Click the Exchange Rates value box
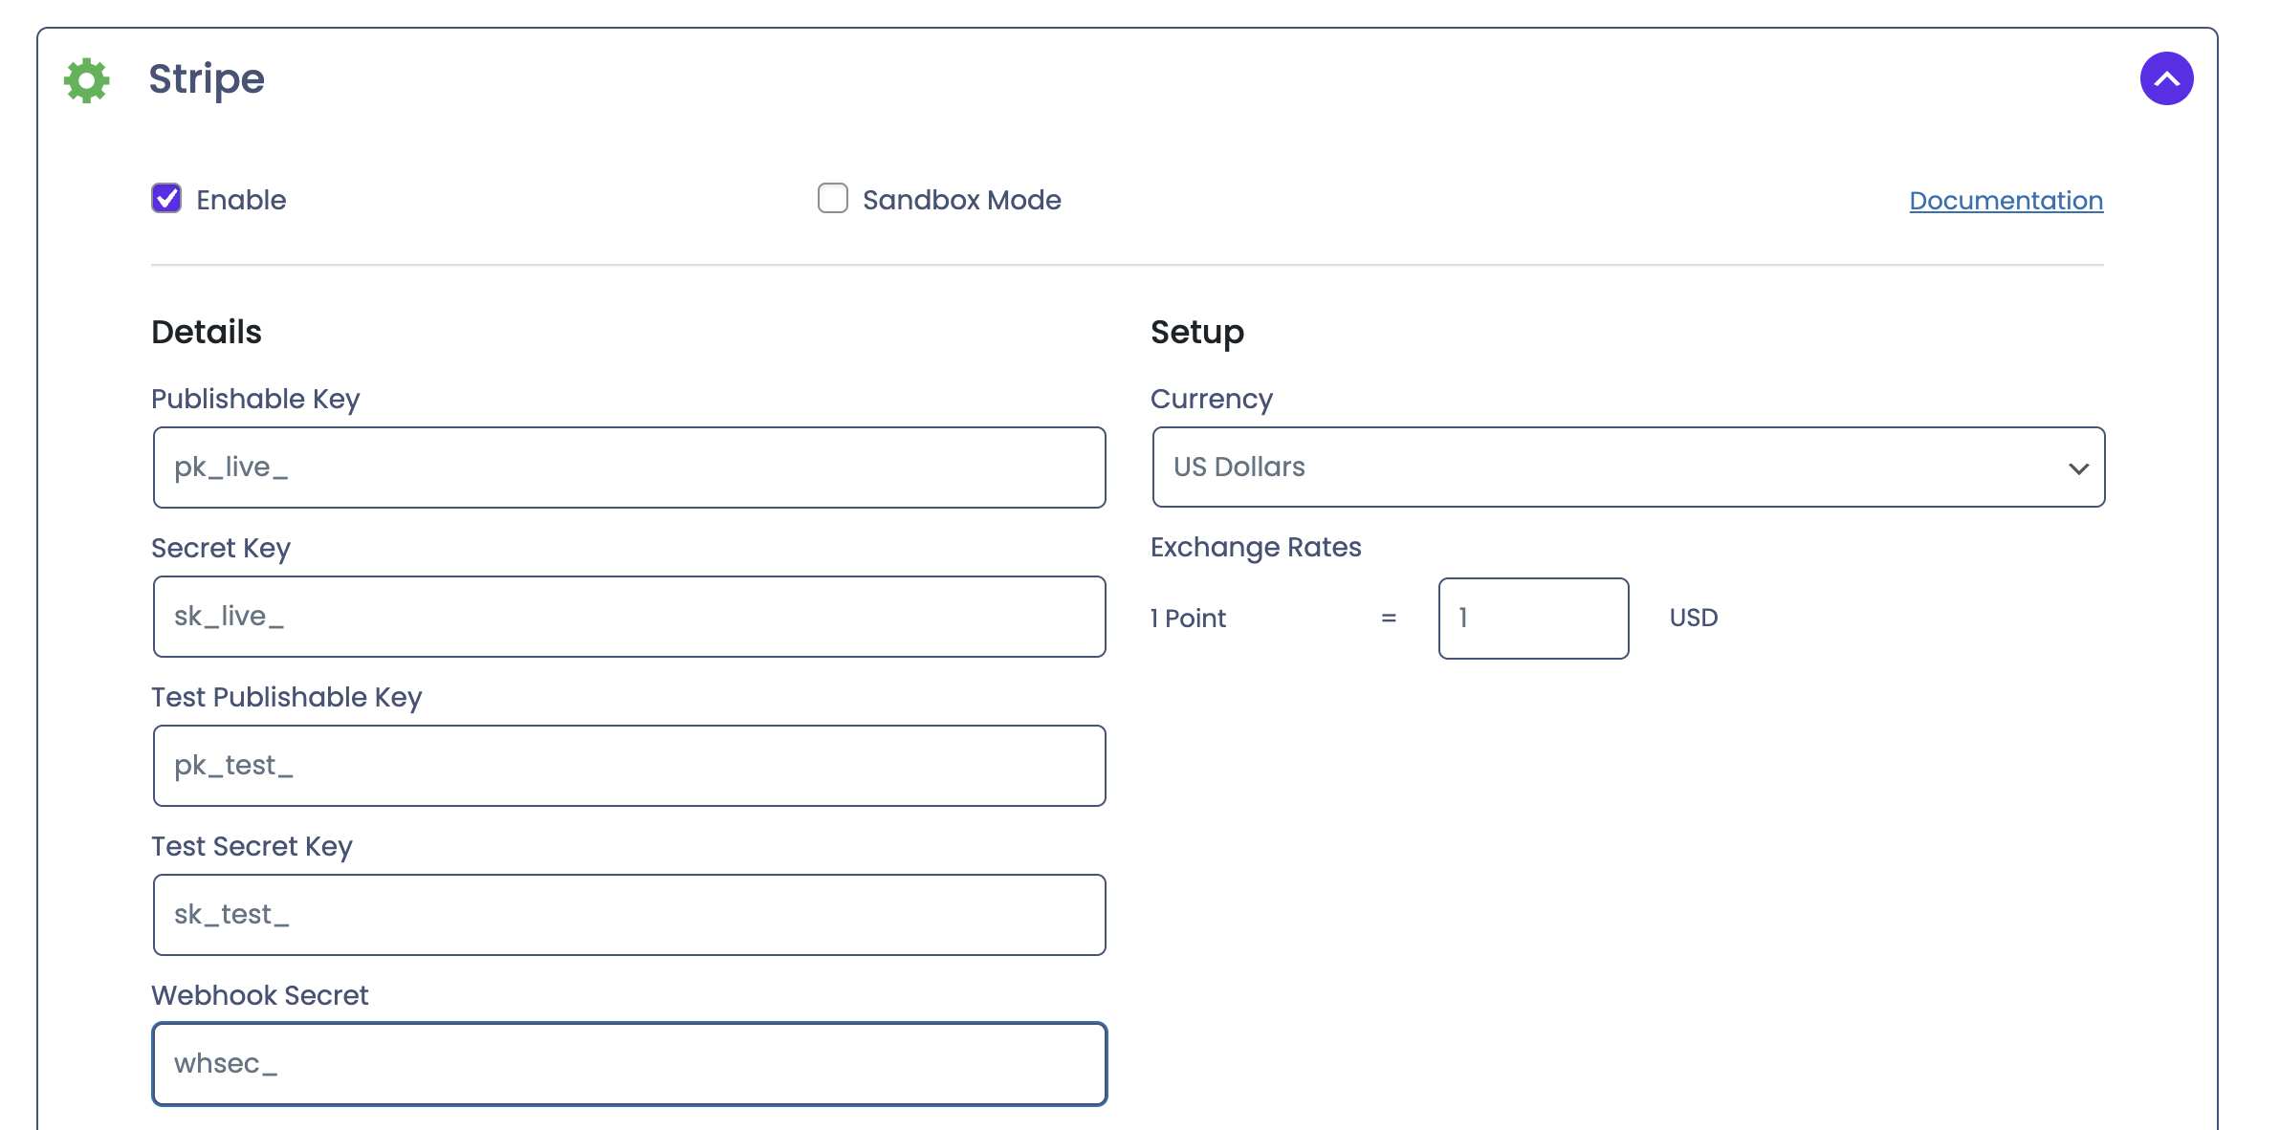This screenshot has height=1130, width=2280. click(1533, 619)
